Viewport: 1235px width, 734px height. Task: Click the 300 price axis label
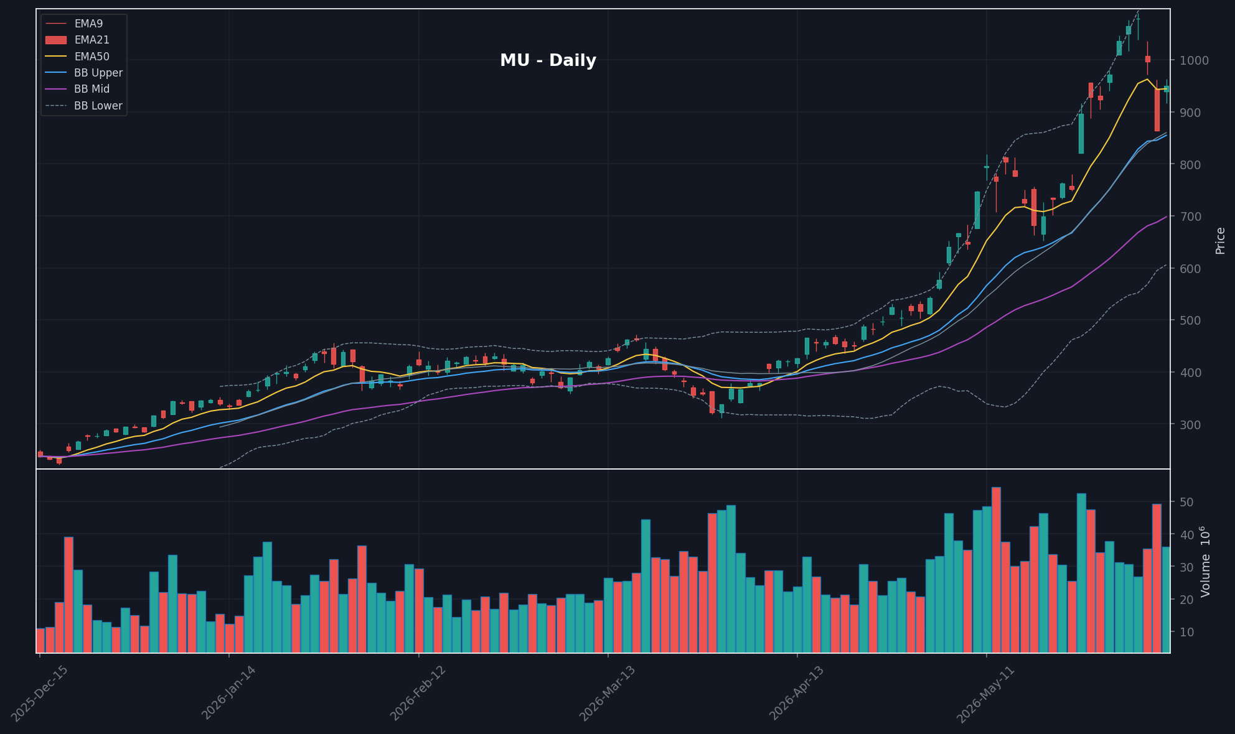(x=1190, y=425)
